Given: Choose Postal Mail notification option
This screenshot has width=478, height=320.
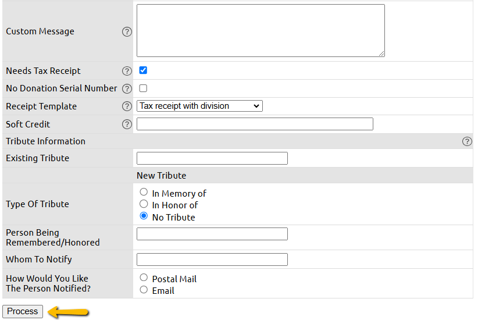Looking at the screenshot, I should (144, 278).
